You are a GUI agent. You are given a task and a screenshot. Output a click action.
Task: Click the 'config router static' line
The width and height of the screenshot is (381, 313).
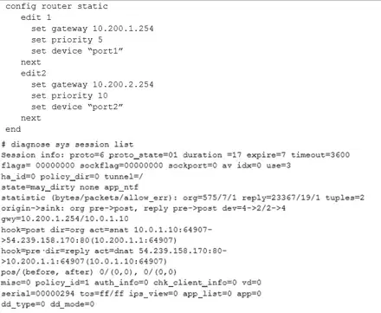(x=56, y=6)
